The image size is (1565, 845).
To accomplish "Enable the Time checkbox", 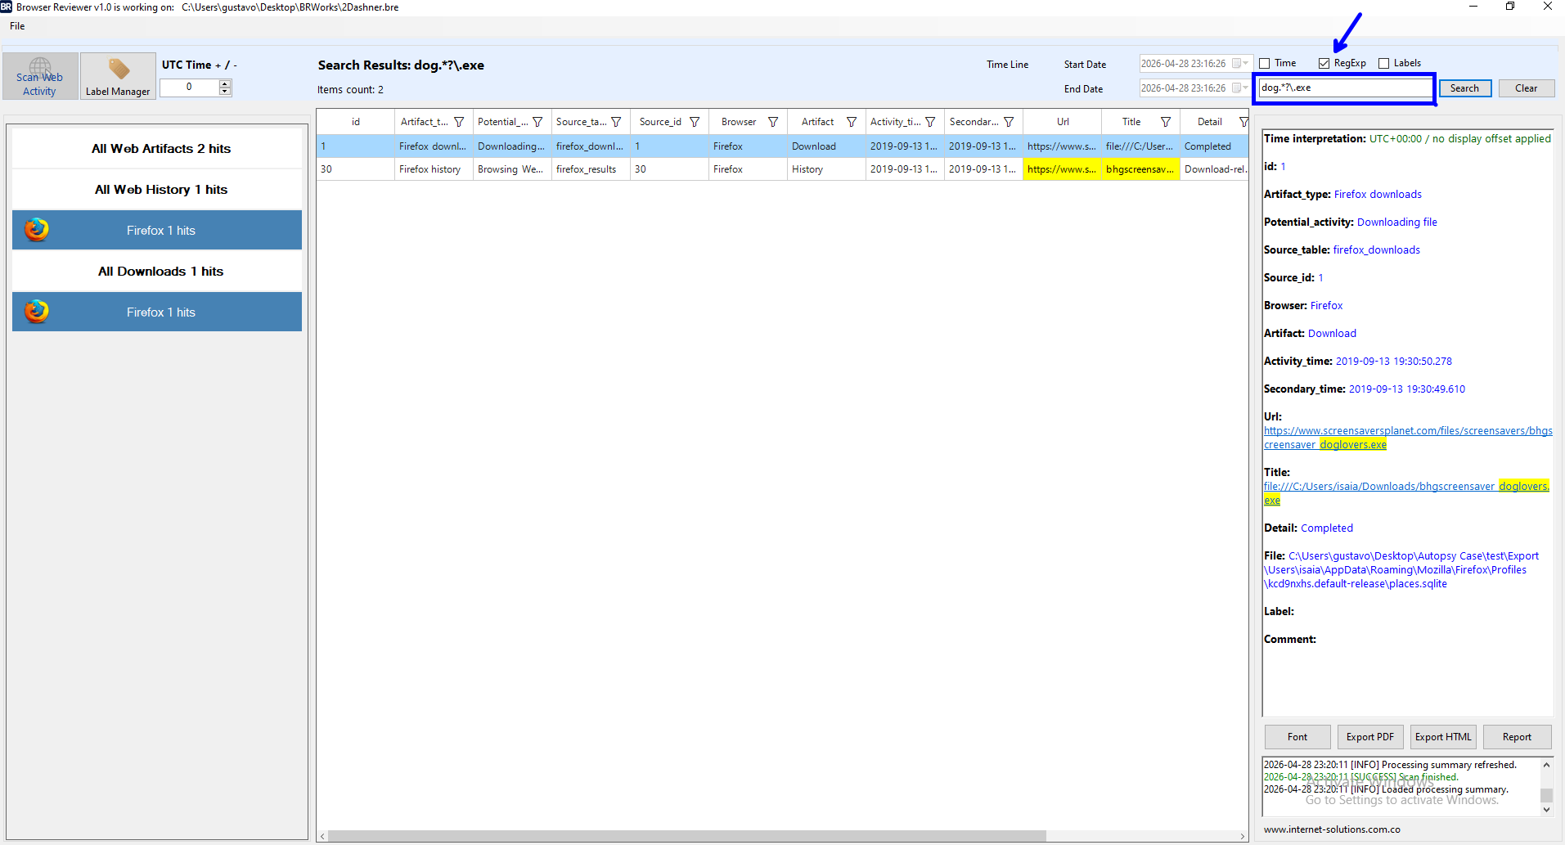I will [x=1265, y=64].
